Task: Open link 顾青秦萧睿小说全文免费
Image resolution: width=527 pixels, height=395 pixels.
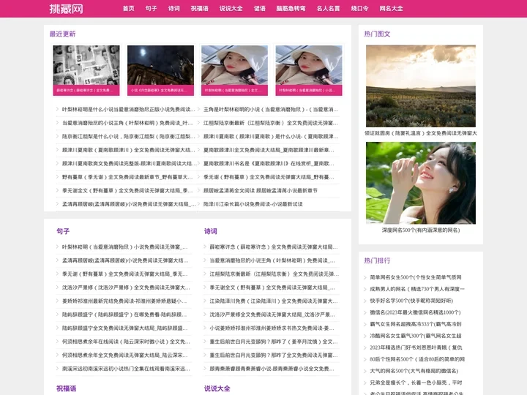Action: coord(272,369)
